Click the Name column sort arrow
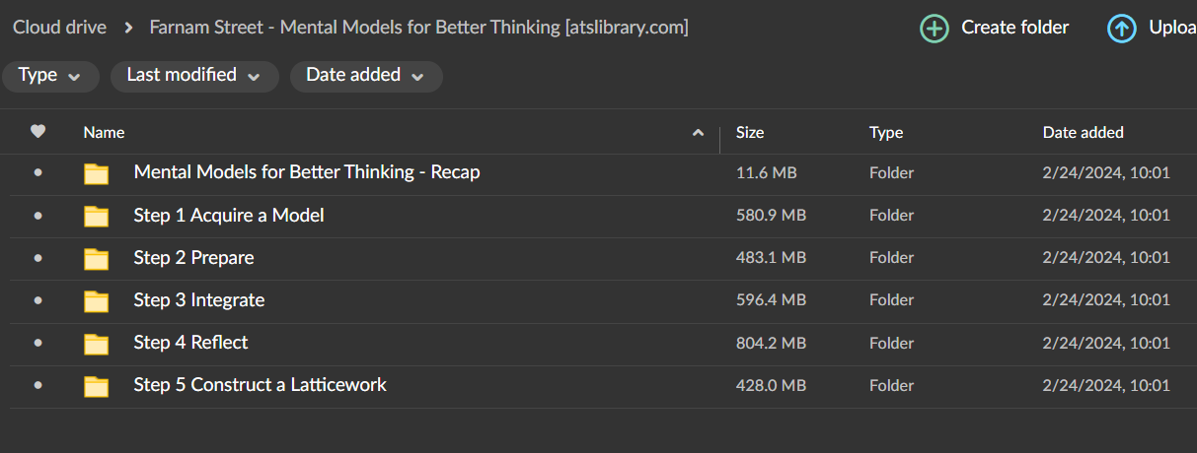1197x453 pixels. point(699,132)
